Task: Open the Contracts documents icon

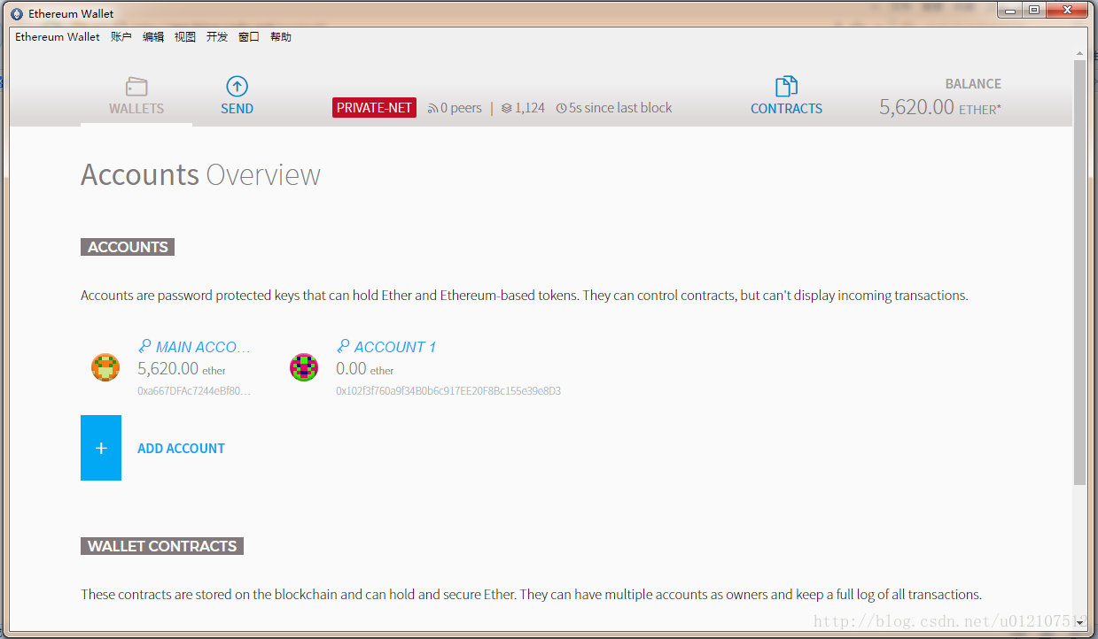Action: [786, 86]
